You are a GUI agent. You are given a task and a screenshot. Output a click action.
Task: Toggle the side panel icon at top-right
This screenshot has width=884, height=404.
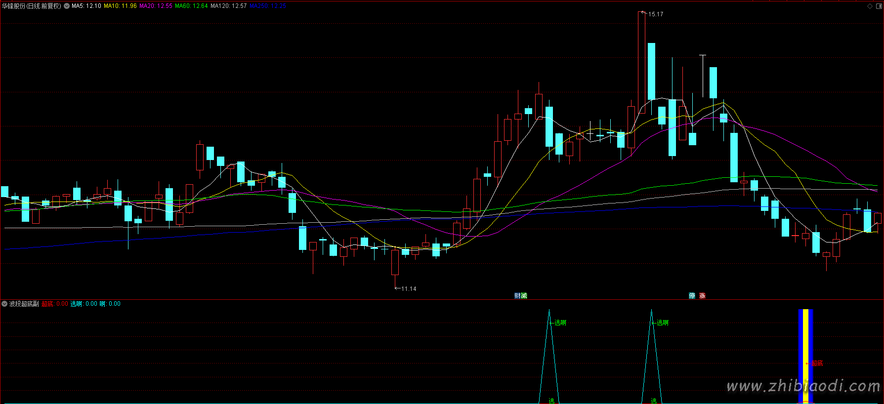click(x=878, y=6)
